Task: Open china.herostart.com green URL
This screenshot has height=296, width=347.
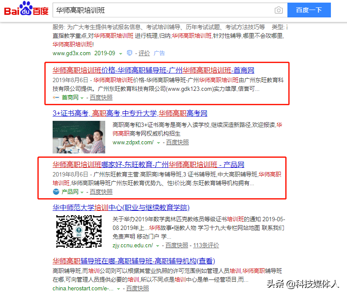Action: click(83, 289)
